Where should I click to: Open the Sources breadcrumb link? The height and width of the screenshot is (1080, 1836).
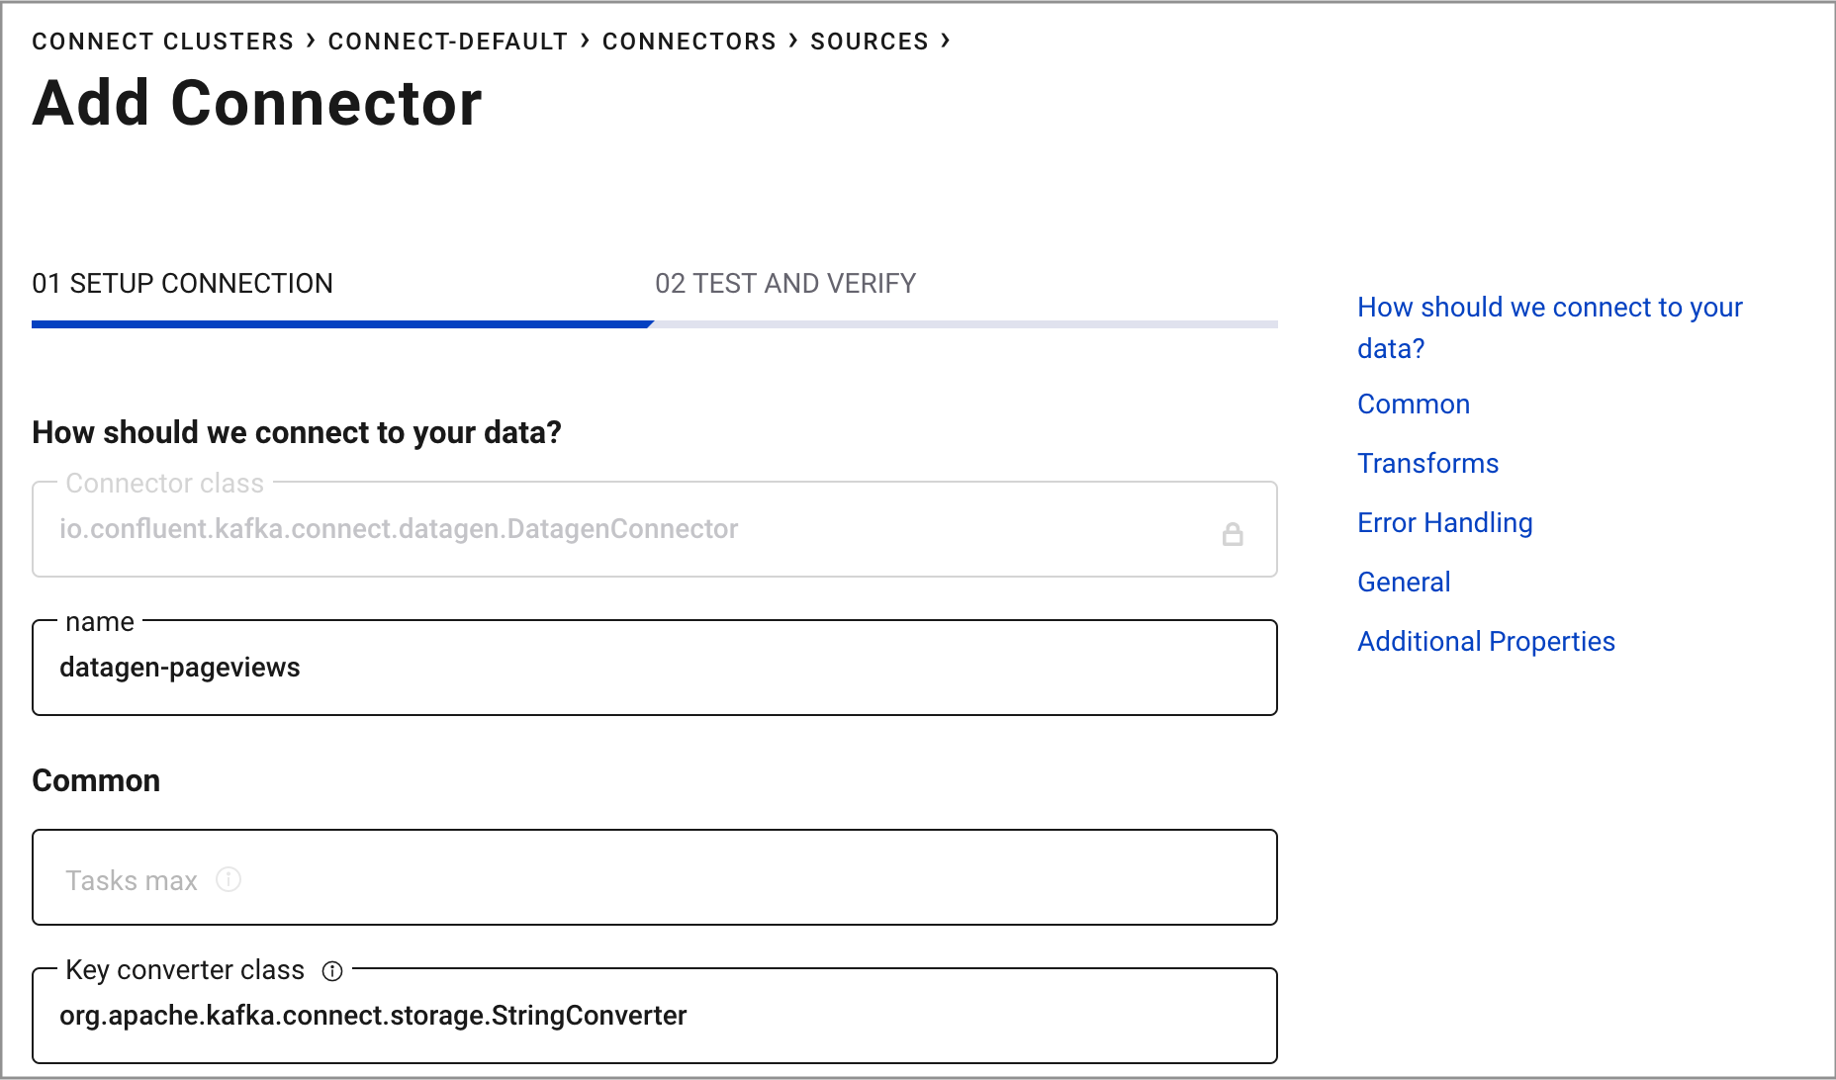point(869,42)
